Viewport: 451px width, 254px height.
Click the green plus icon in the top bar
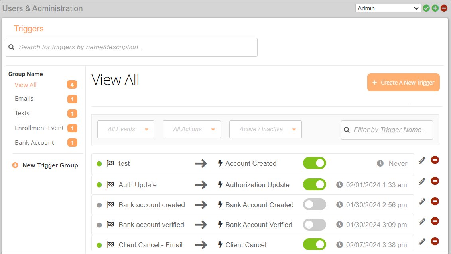435,8
